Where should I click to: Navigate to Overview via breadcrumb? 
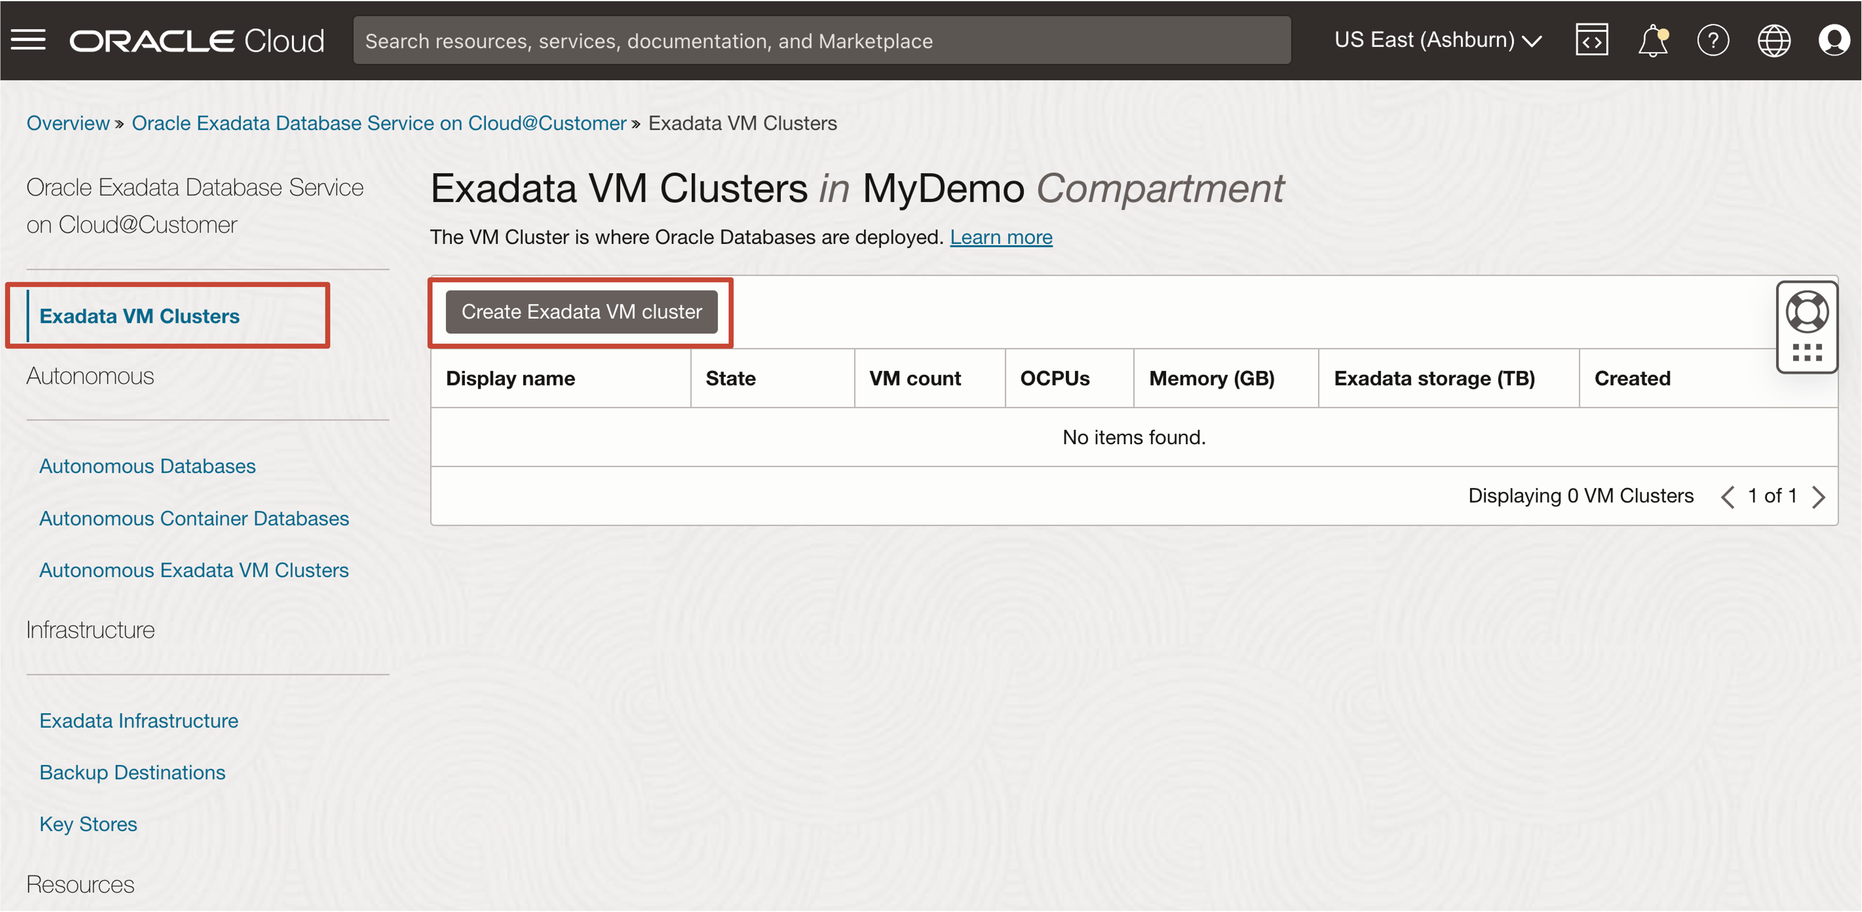tap(68, 123)
